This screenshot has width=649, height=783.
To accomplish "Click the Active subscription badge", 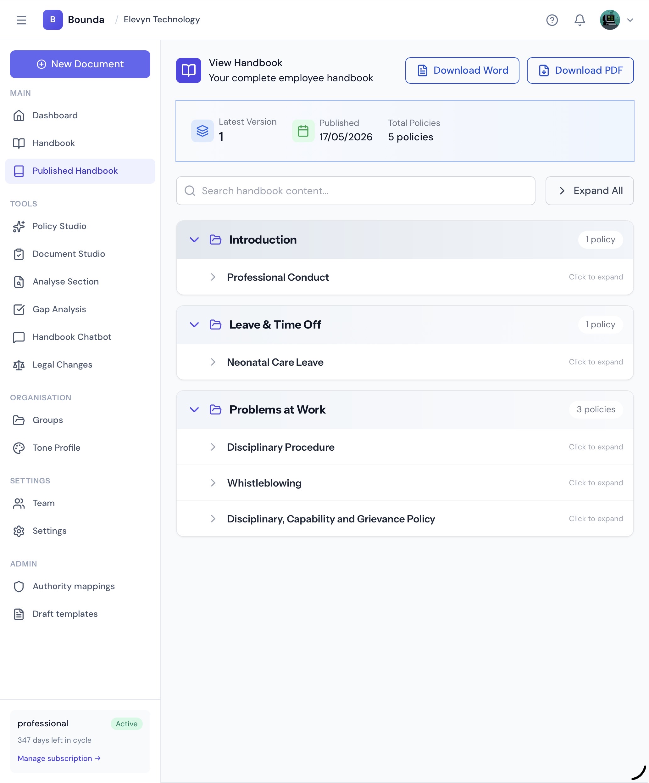I will tap(126, 724).
